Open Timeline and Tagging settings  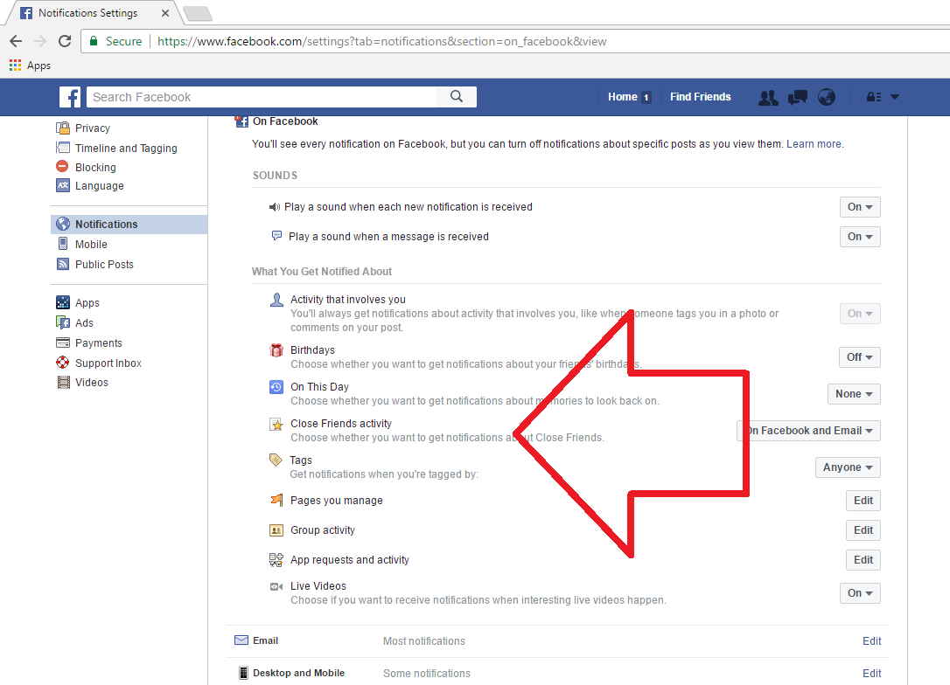coord(126,149)
